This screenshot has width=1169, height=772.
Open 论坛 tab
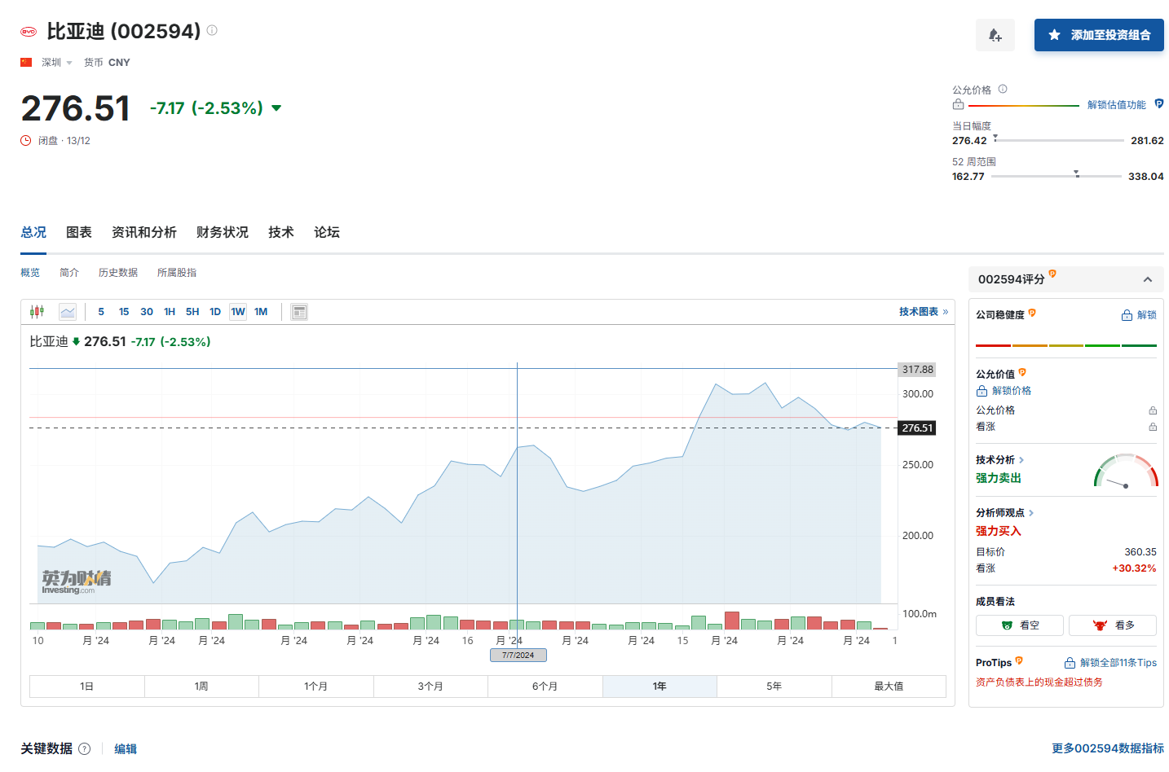point(327,232)
